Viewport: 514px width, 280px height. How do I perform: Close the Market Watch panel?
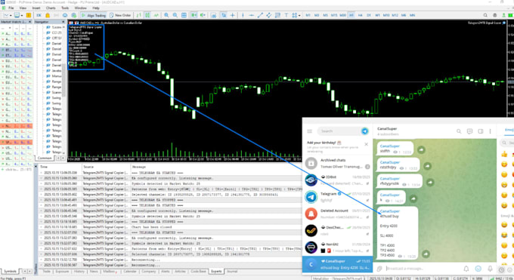coord(29,22)
